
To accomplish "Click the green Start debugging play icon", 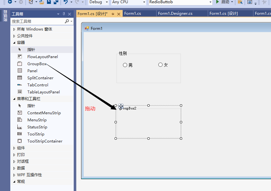I will [x=218, y=2].
